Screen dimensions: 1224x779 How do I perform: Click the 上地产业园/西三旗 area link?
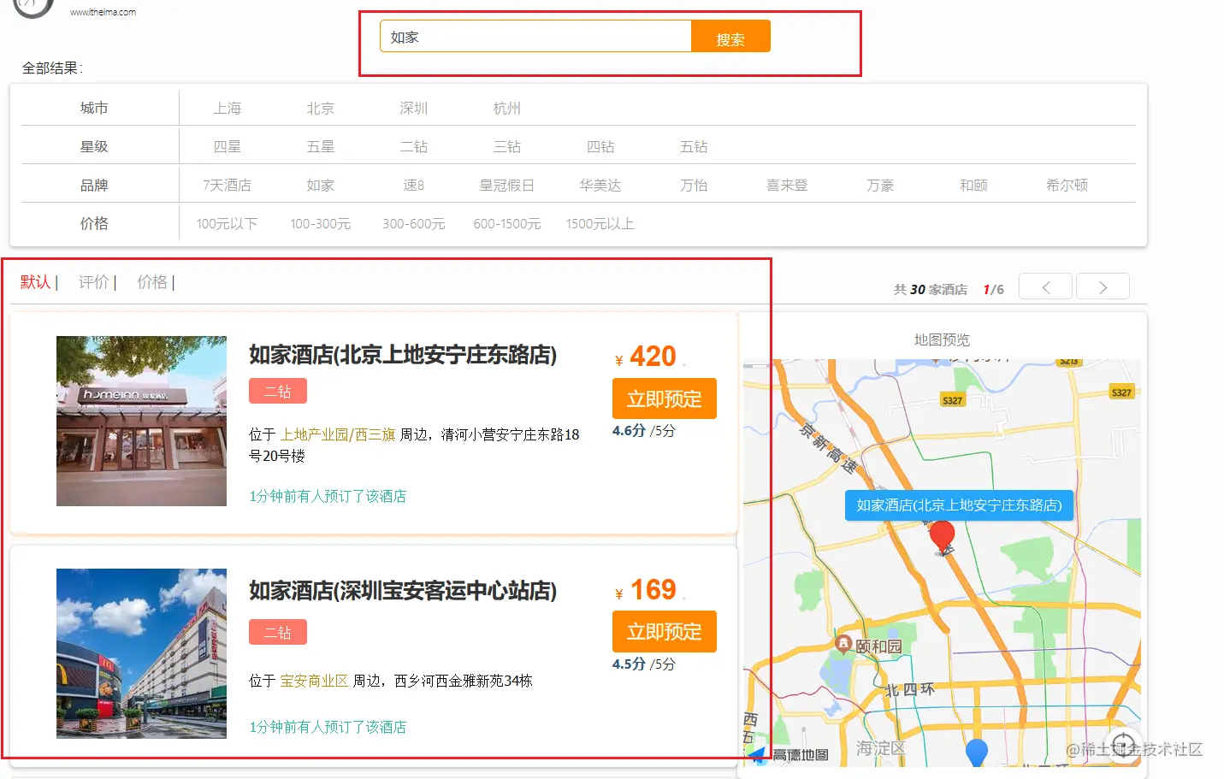(x=338, y=435)
